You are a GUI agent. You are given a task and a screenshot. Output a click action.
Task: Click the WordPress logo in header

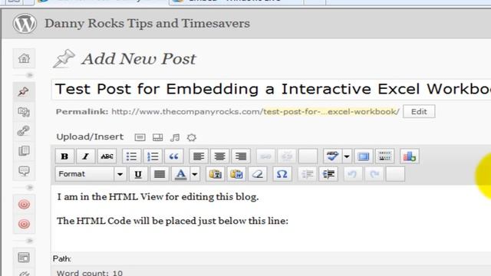tap(25, 24)
